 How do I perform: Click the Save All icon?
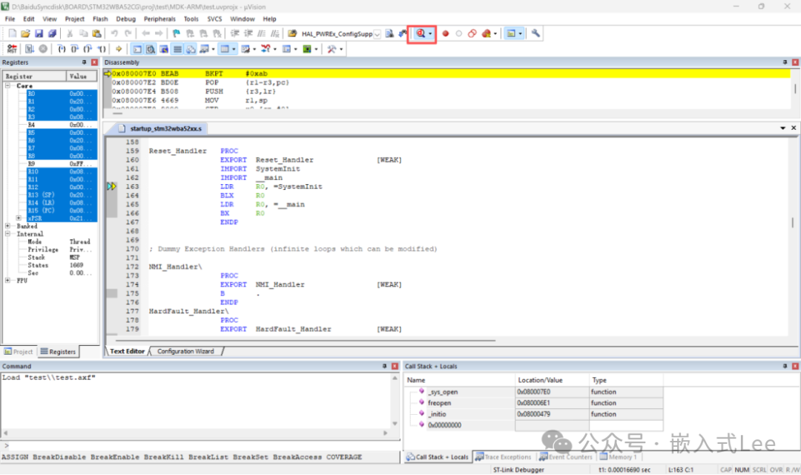pyautogui.click(x=52, y=33)
